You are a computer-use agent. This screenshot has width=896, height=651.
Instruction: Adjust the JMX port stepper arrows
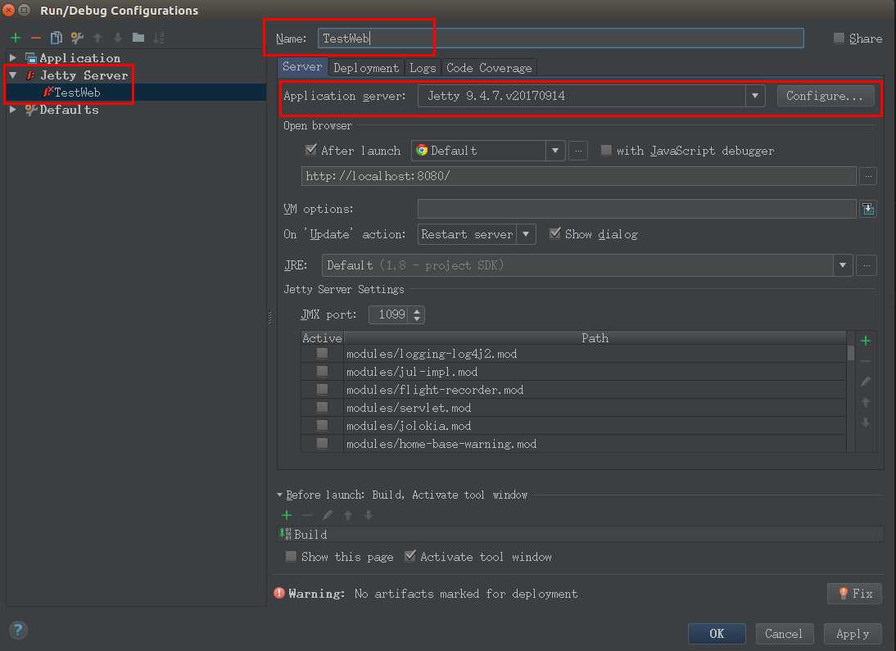pyautogui.click(x=417, y=315)
